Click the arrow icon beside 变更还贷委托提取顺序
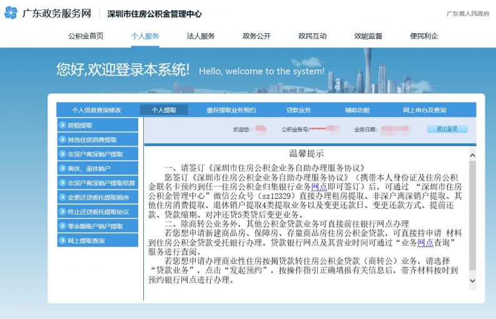Viewport: 496px width, 319px height. (63, 197)
